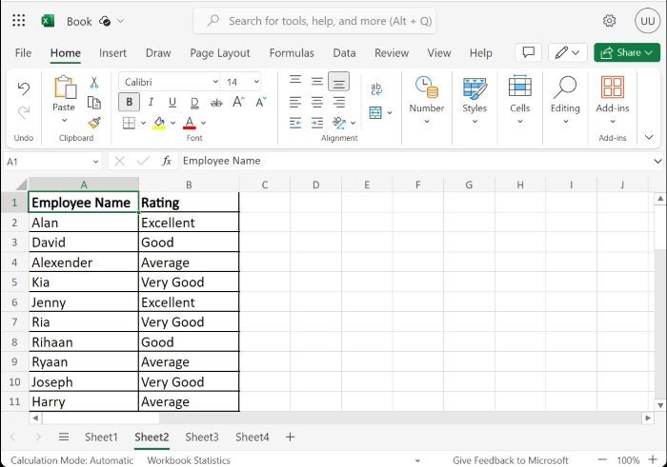667x467 pixels.
Task: Click the vertical scrollbar down arrow
Action: pyautogui.click(x=660, y=405)
